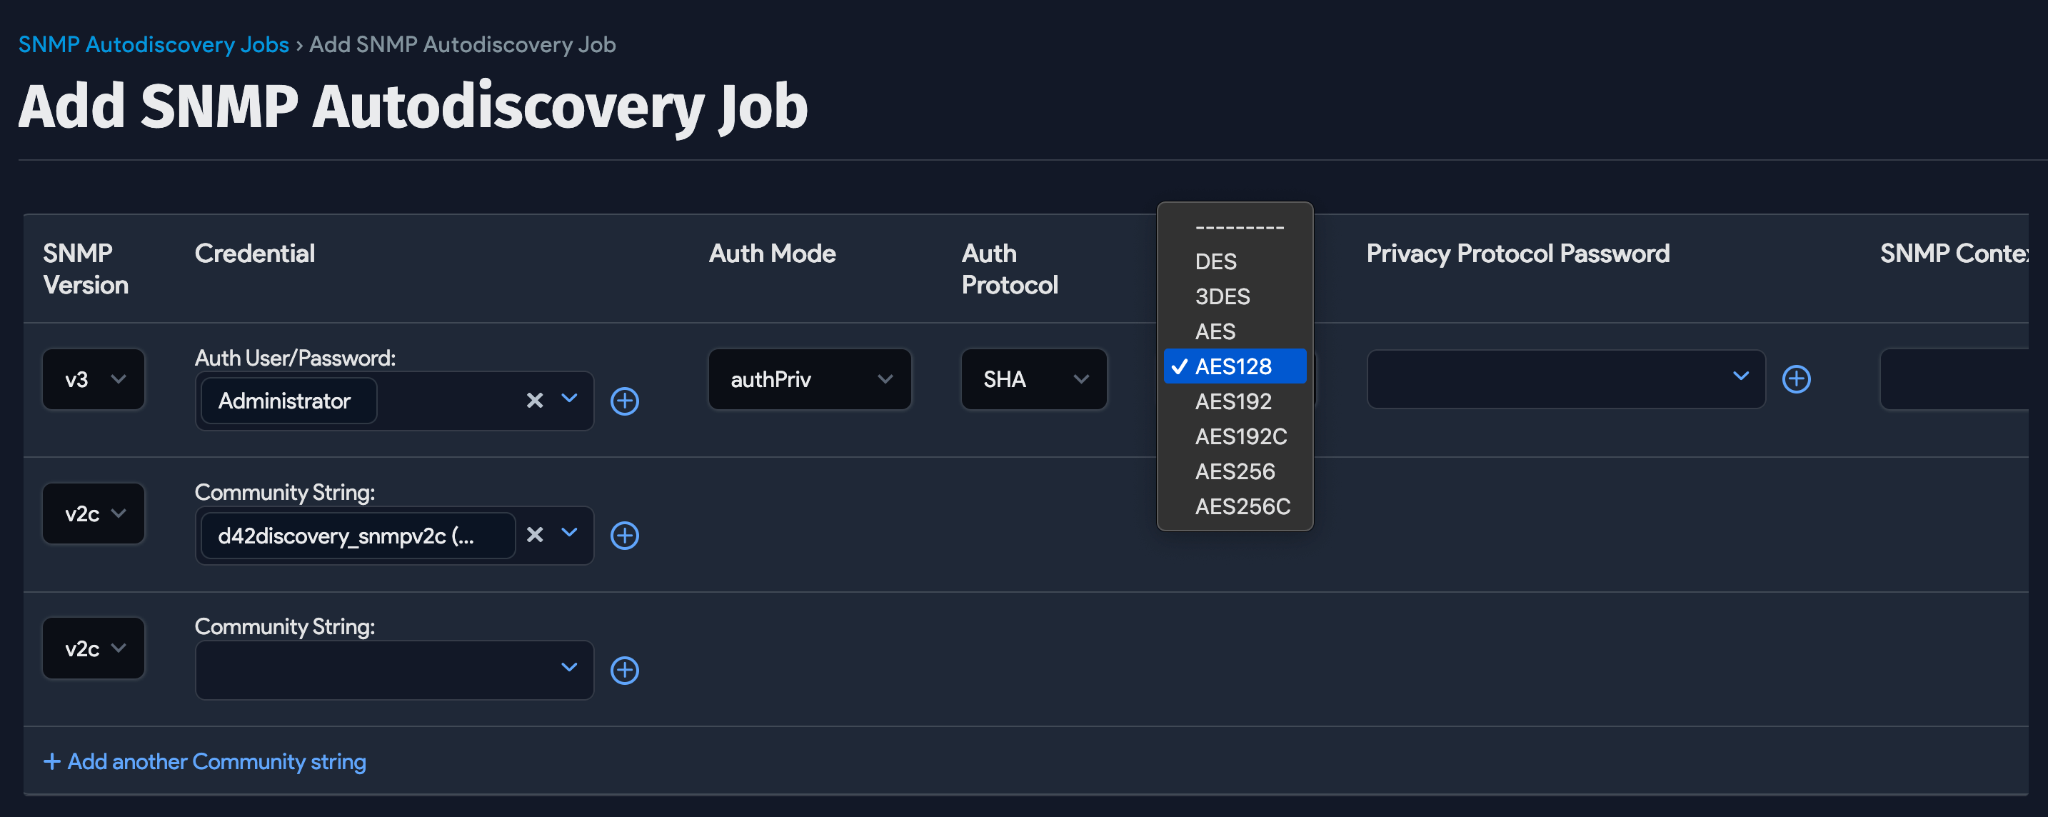Remove d42discovery_snmpv2c using the X icon
The image size is (2048, 817).
[534, 535]
